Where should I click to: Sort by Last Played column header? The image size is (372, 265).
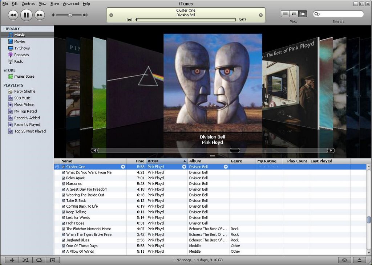point(330,161)
